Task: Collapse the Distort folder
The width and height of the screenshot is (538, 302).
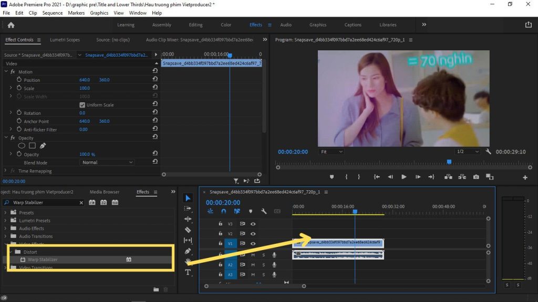Action: coord(11,252)
